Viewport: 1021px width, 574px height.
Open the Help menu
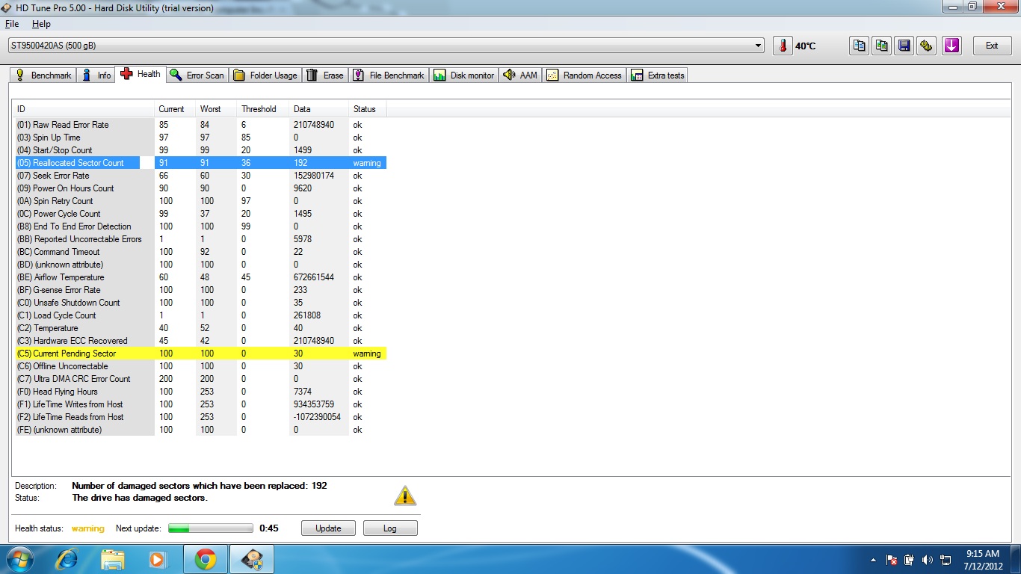pyautogui.click(x=41, y=24)
